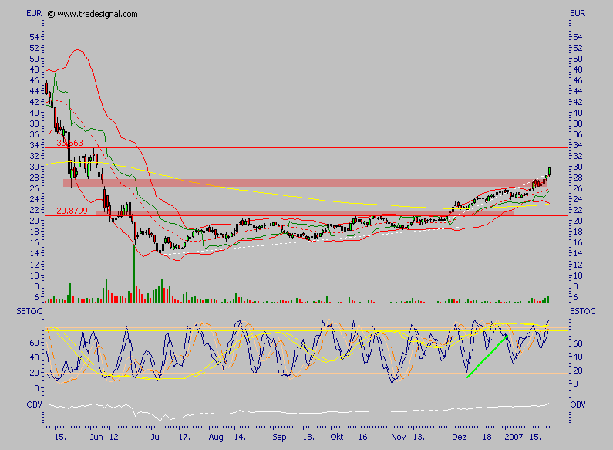Click the EUR currency label at top right

point(578,14)
